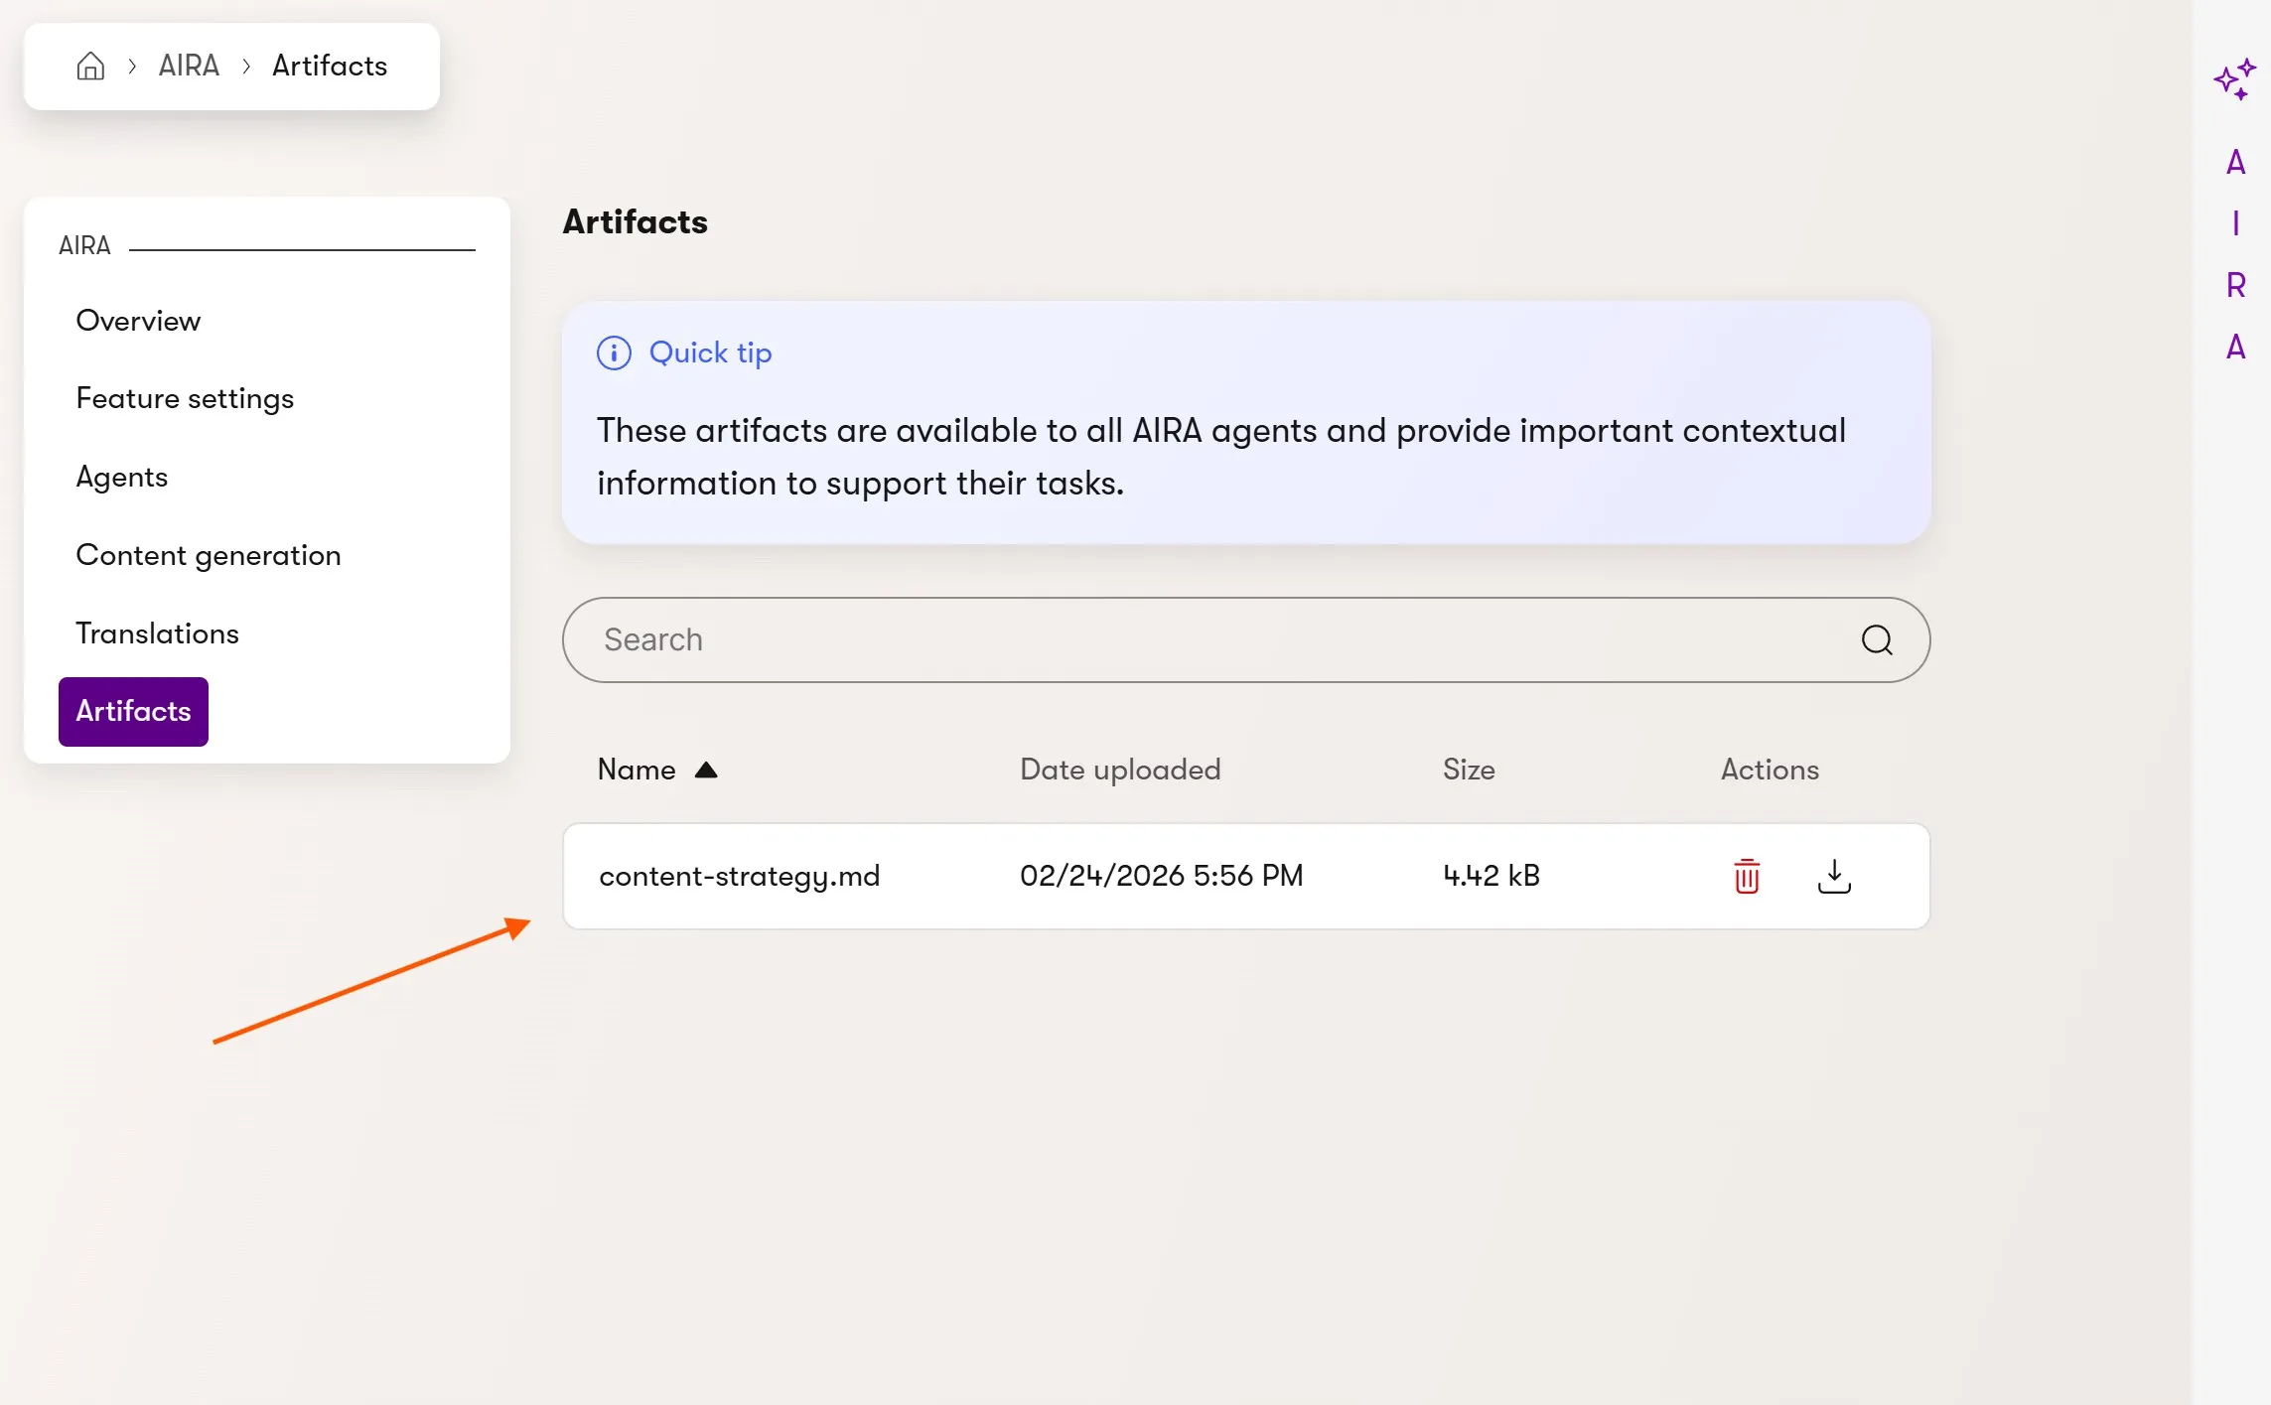Screen dimensions: 2271x1405
Task: Click the Date uploaded column header
Action: coord(1120,770)
